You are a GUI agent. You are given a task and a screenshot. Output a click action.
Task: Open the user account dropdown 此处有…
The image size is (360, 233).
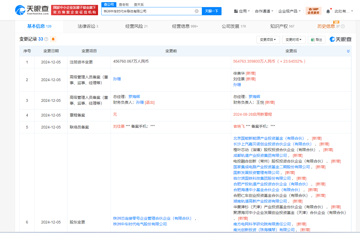pos(344,11)
